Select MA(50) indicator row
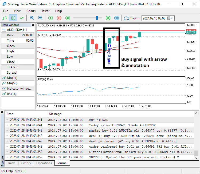 pyautogui.click(x=18, y=83)
